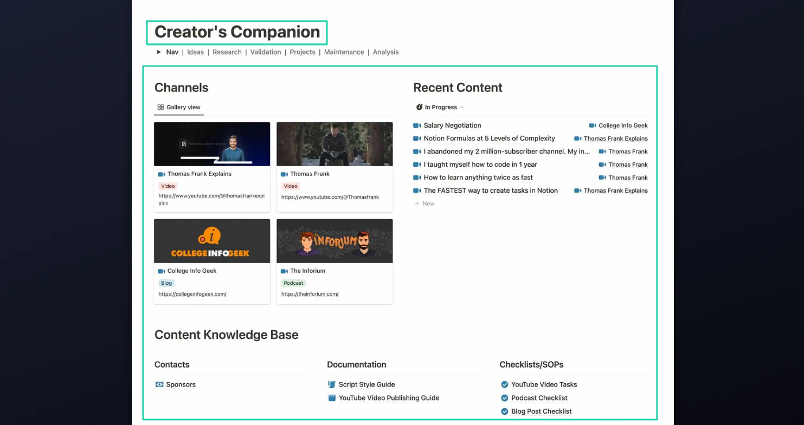Image resolution: width=804 pixels, height=425 pixels.
Task: Open Thomas Frank relation on How to learn row
Action: coord(623,178)
